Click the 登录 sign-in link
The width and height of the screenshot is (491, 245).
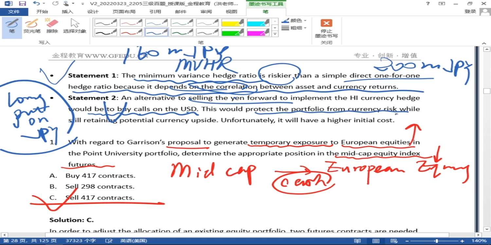pyautogui.click(x=470, y=11)
